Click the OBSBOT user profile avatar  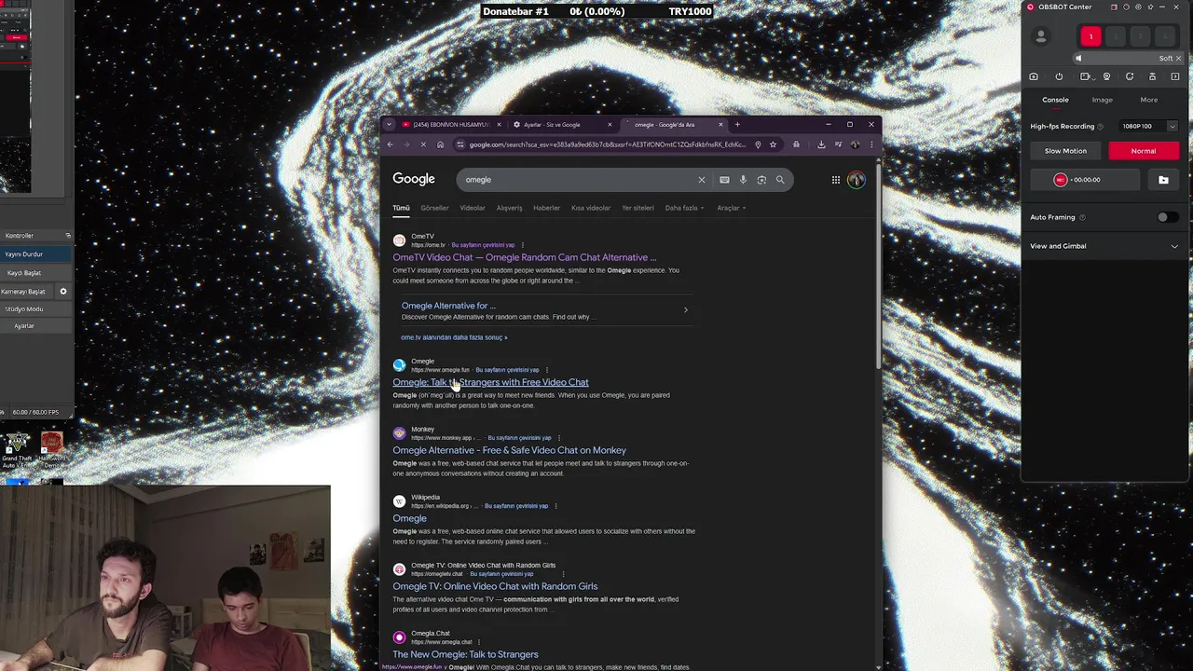(x=1041, y=36)
